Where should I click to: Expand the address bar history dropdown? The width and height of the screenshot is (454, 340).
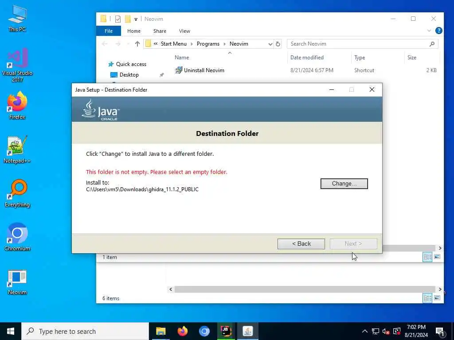coord(270,44)
